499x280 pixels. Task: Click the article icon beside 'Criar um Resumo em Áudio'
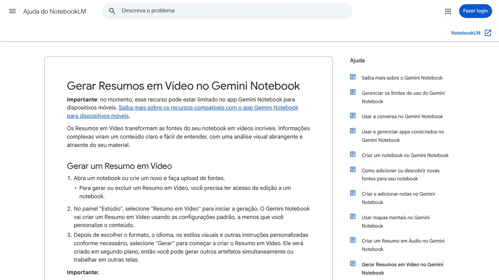pyautogui.click(x=353, y=240)
